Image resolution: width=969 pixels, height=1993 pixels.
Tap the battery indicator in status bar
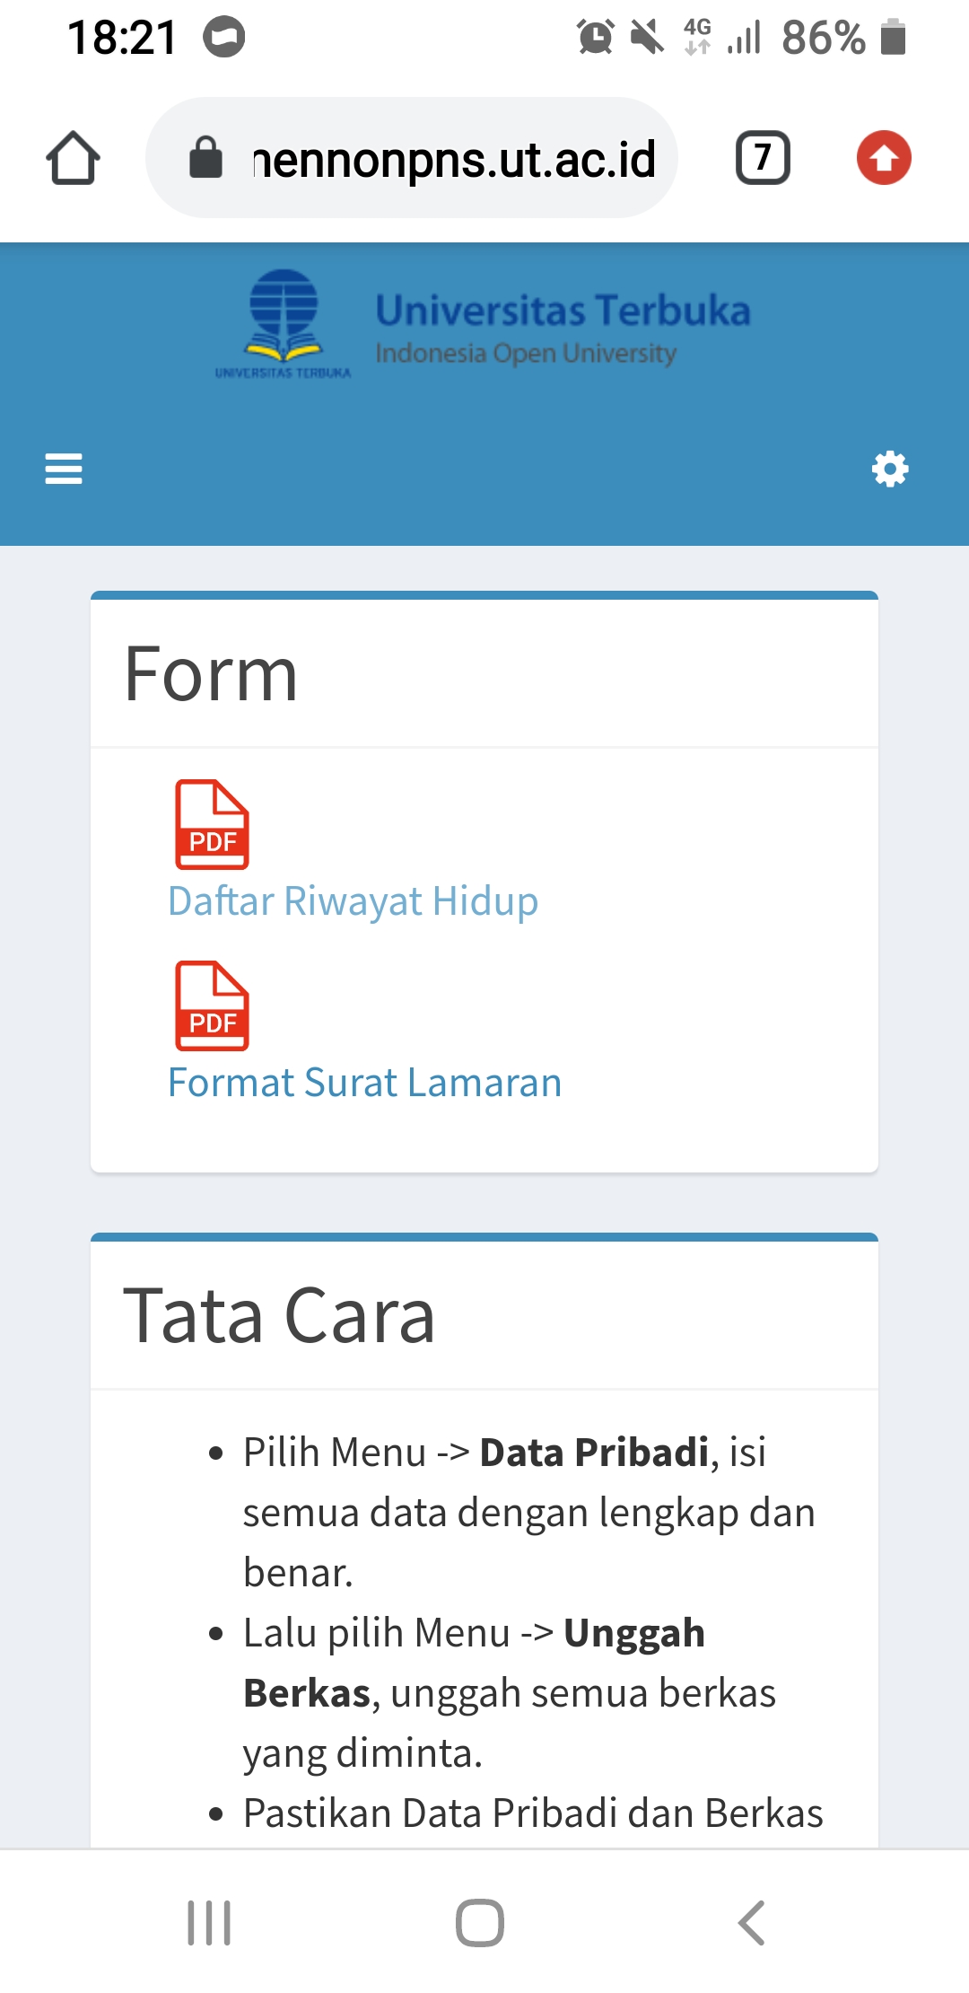893,38
